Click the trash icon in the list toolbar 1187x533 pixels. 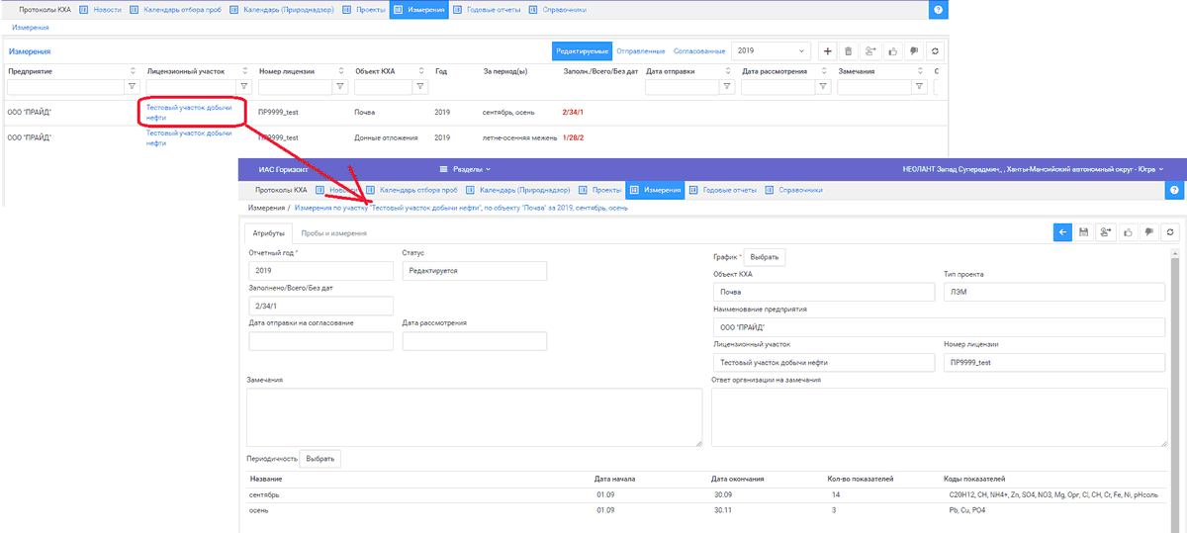pyautogui.click(x=849, y=50)
